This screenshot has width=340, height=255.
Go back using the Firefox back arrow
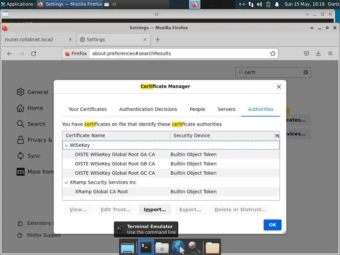click(10, 53)
